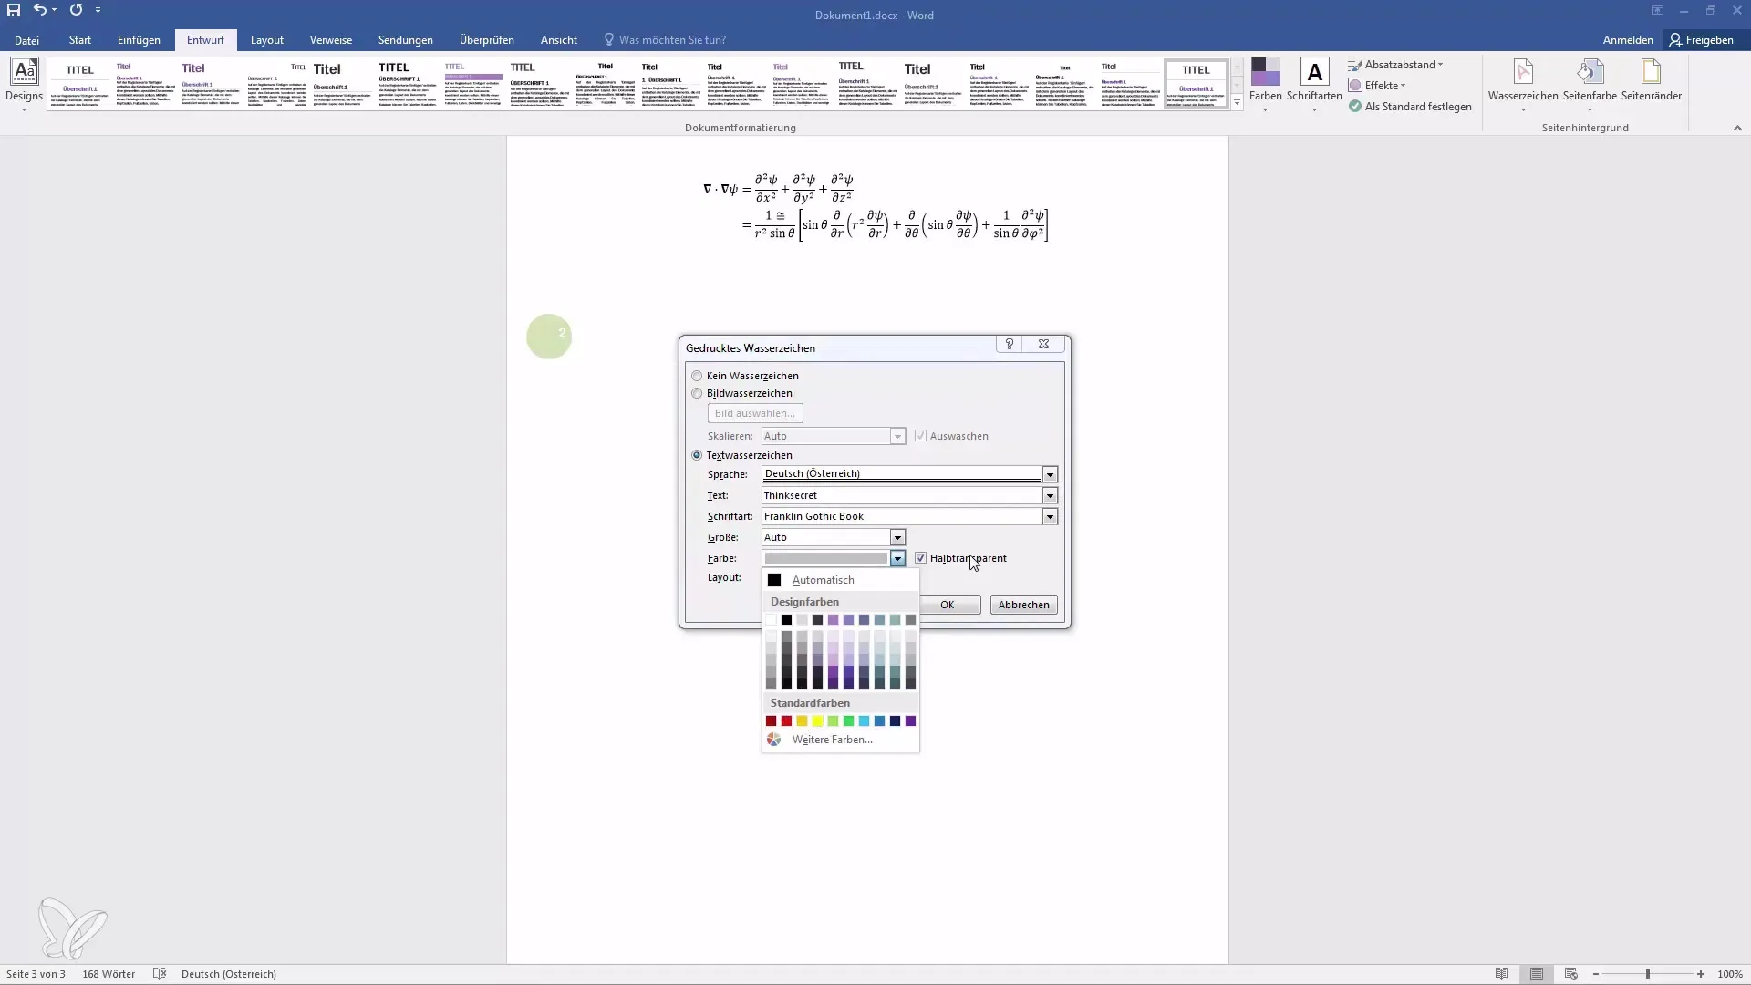Select the Textwasserzeichen radio option
Screen dimensions: 1751x985
click(x=697, y=455)
